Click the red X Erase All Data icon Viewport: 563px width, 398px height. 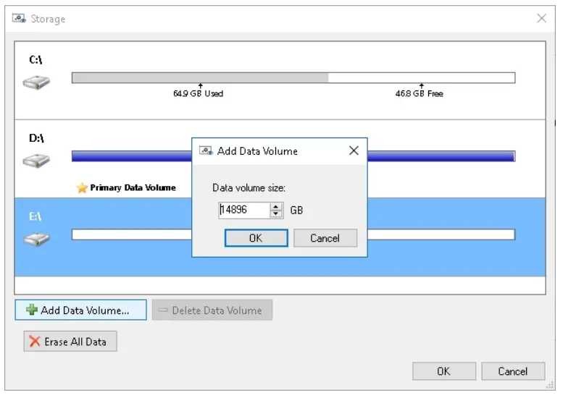click(35, 342)
